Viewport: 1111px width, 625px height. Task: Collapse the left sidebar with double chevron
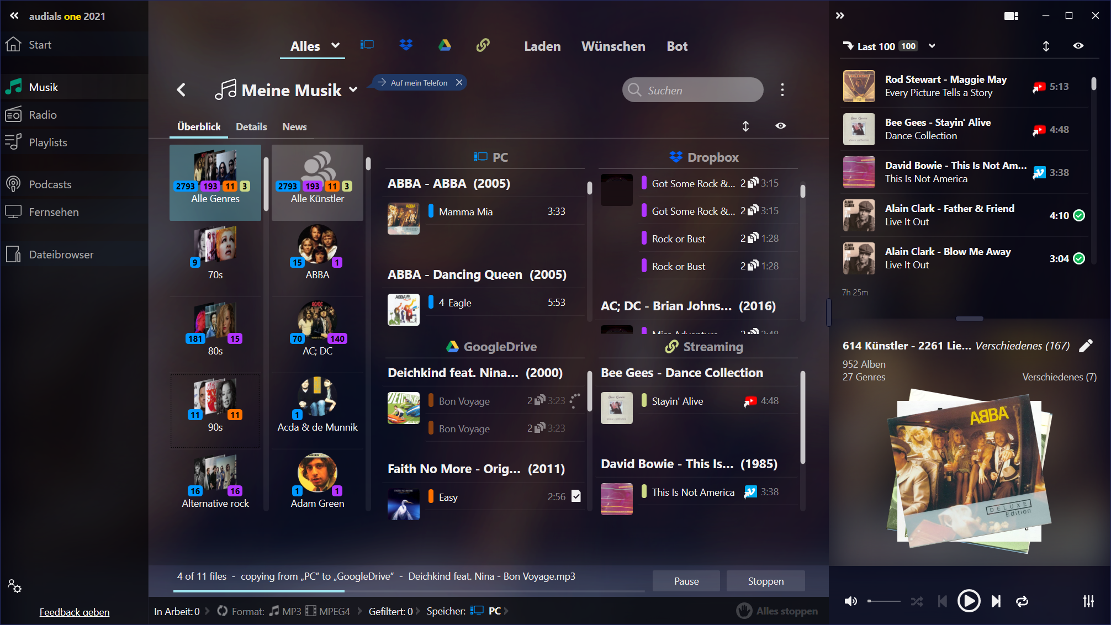14,16
